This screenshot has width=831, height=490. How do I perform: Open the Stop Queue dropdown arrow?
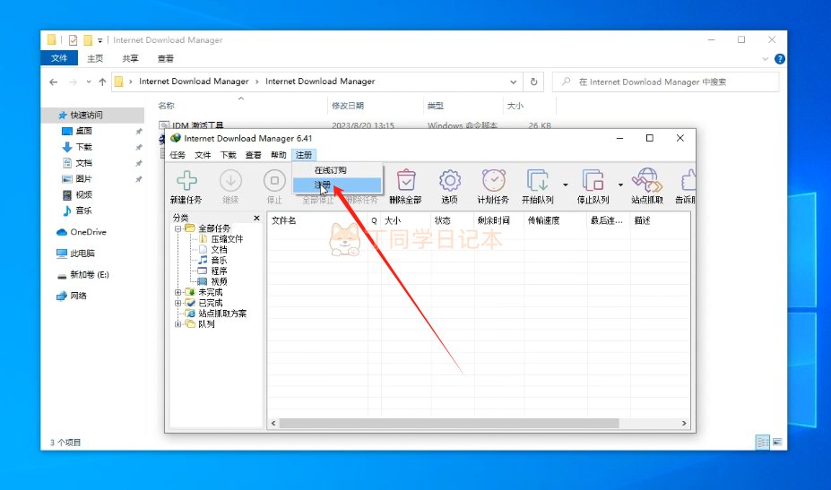[x=620, y=185]
